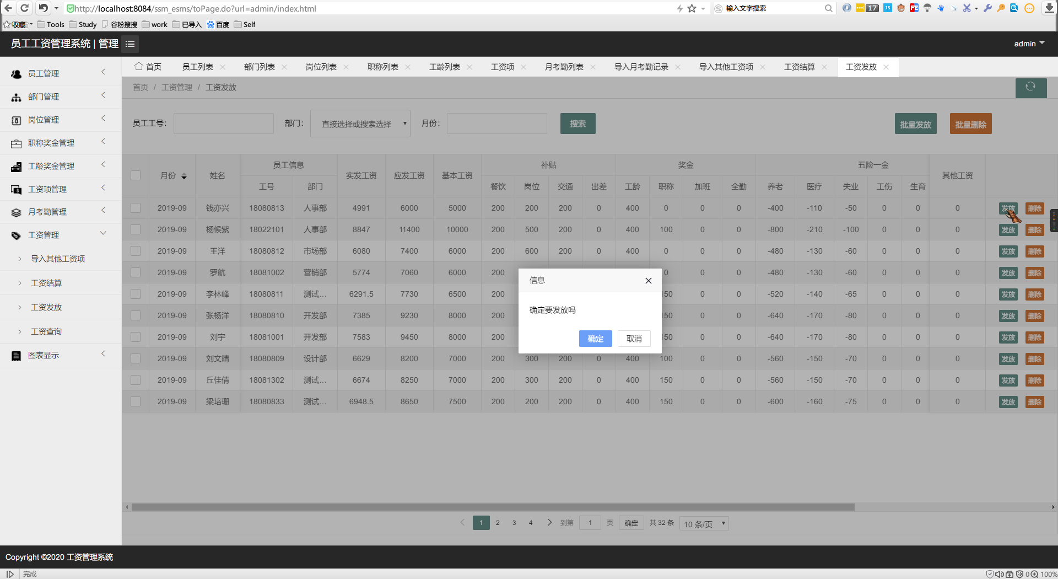Switch to the 岗位列表 tab

tap(321, 67)
